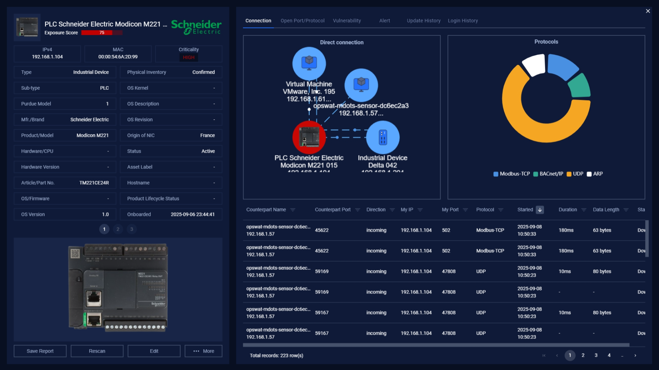Toggle ARP legend swatch
The image size is (659, 370).
point(589,174)
